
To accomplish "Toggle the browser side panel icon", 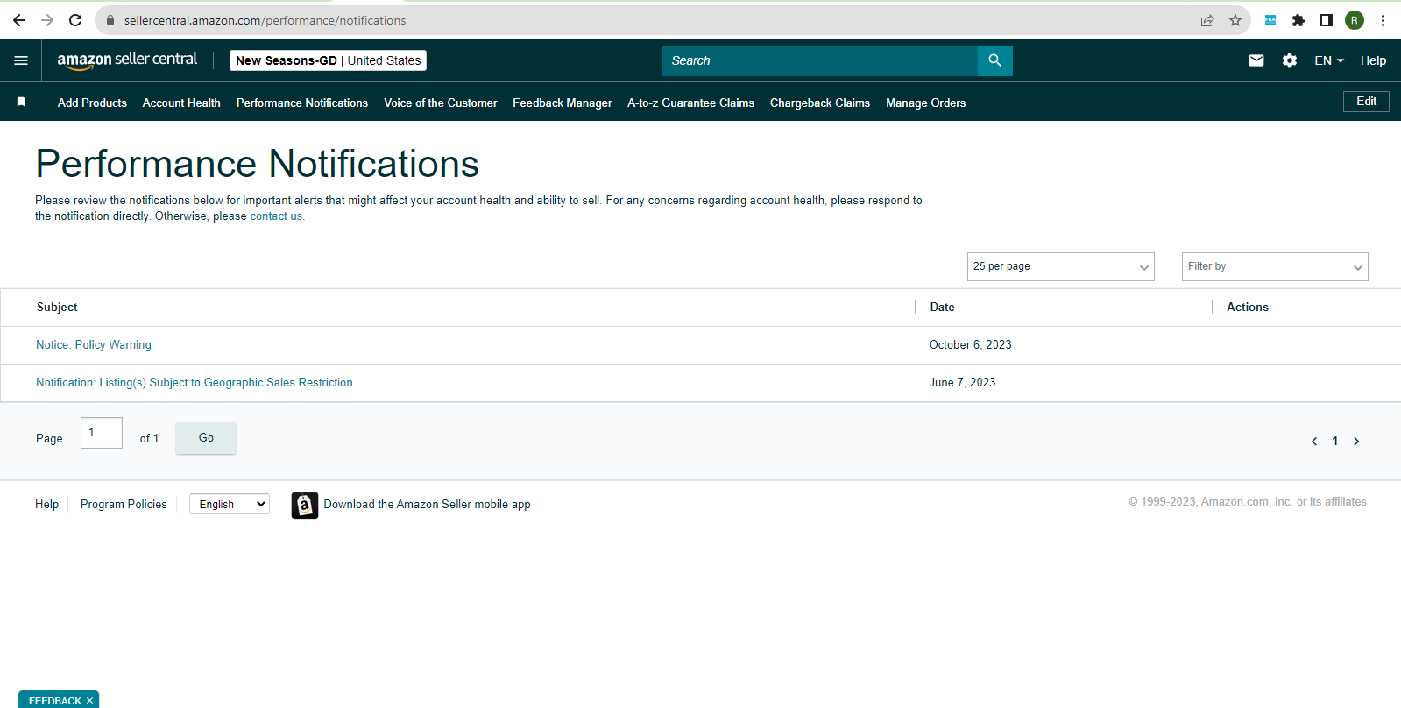I will 1327,20.
